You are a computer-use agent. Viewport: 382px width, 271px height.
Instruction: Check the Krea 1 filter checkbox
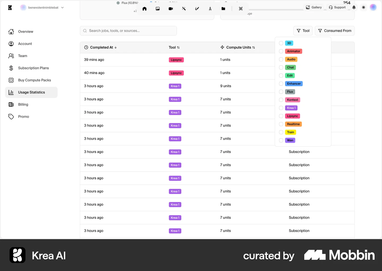[x=281, y=108]
